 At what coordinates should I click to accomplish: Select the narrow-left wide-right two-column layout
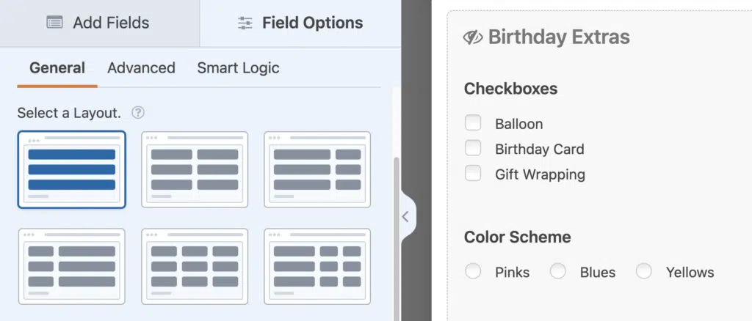coord(72,267)
